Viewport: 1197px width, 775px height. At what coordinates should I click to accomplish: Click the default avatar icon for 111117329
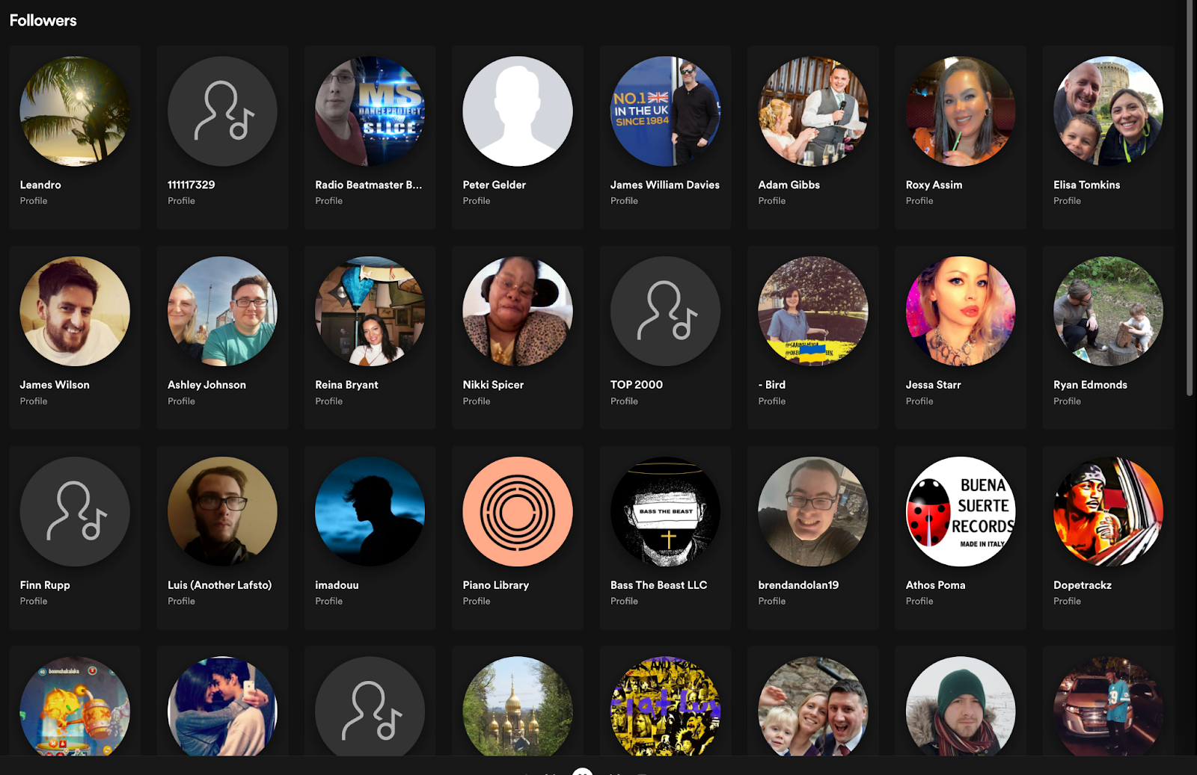(222, 111)
